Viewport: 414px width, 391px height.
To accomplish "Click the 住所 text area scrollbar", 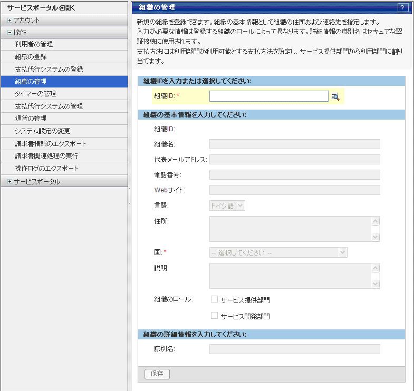I will (x=376, y=229).
